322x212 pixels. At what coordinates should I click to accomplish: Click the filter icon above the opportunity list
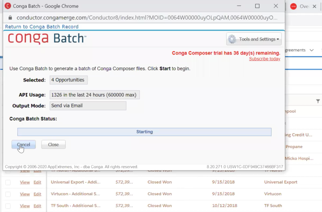[x=318, y=101]
